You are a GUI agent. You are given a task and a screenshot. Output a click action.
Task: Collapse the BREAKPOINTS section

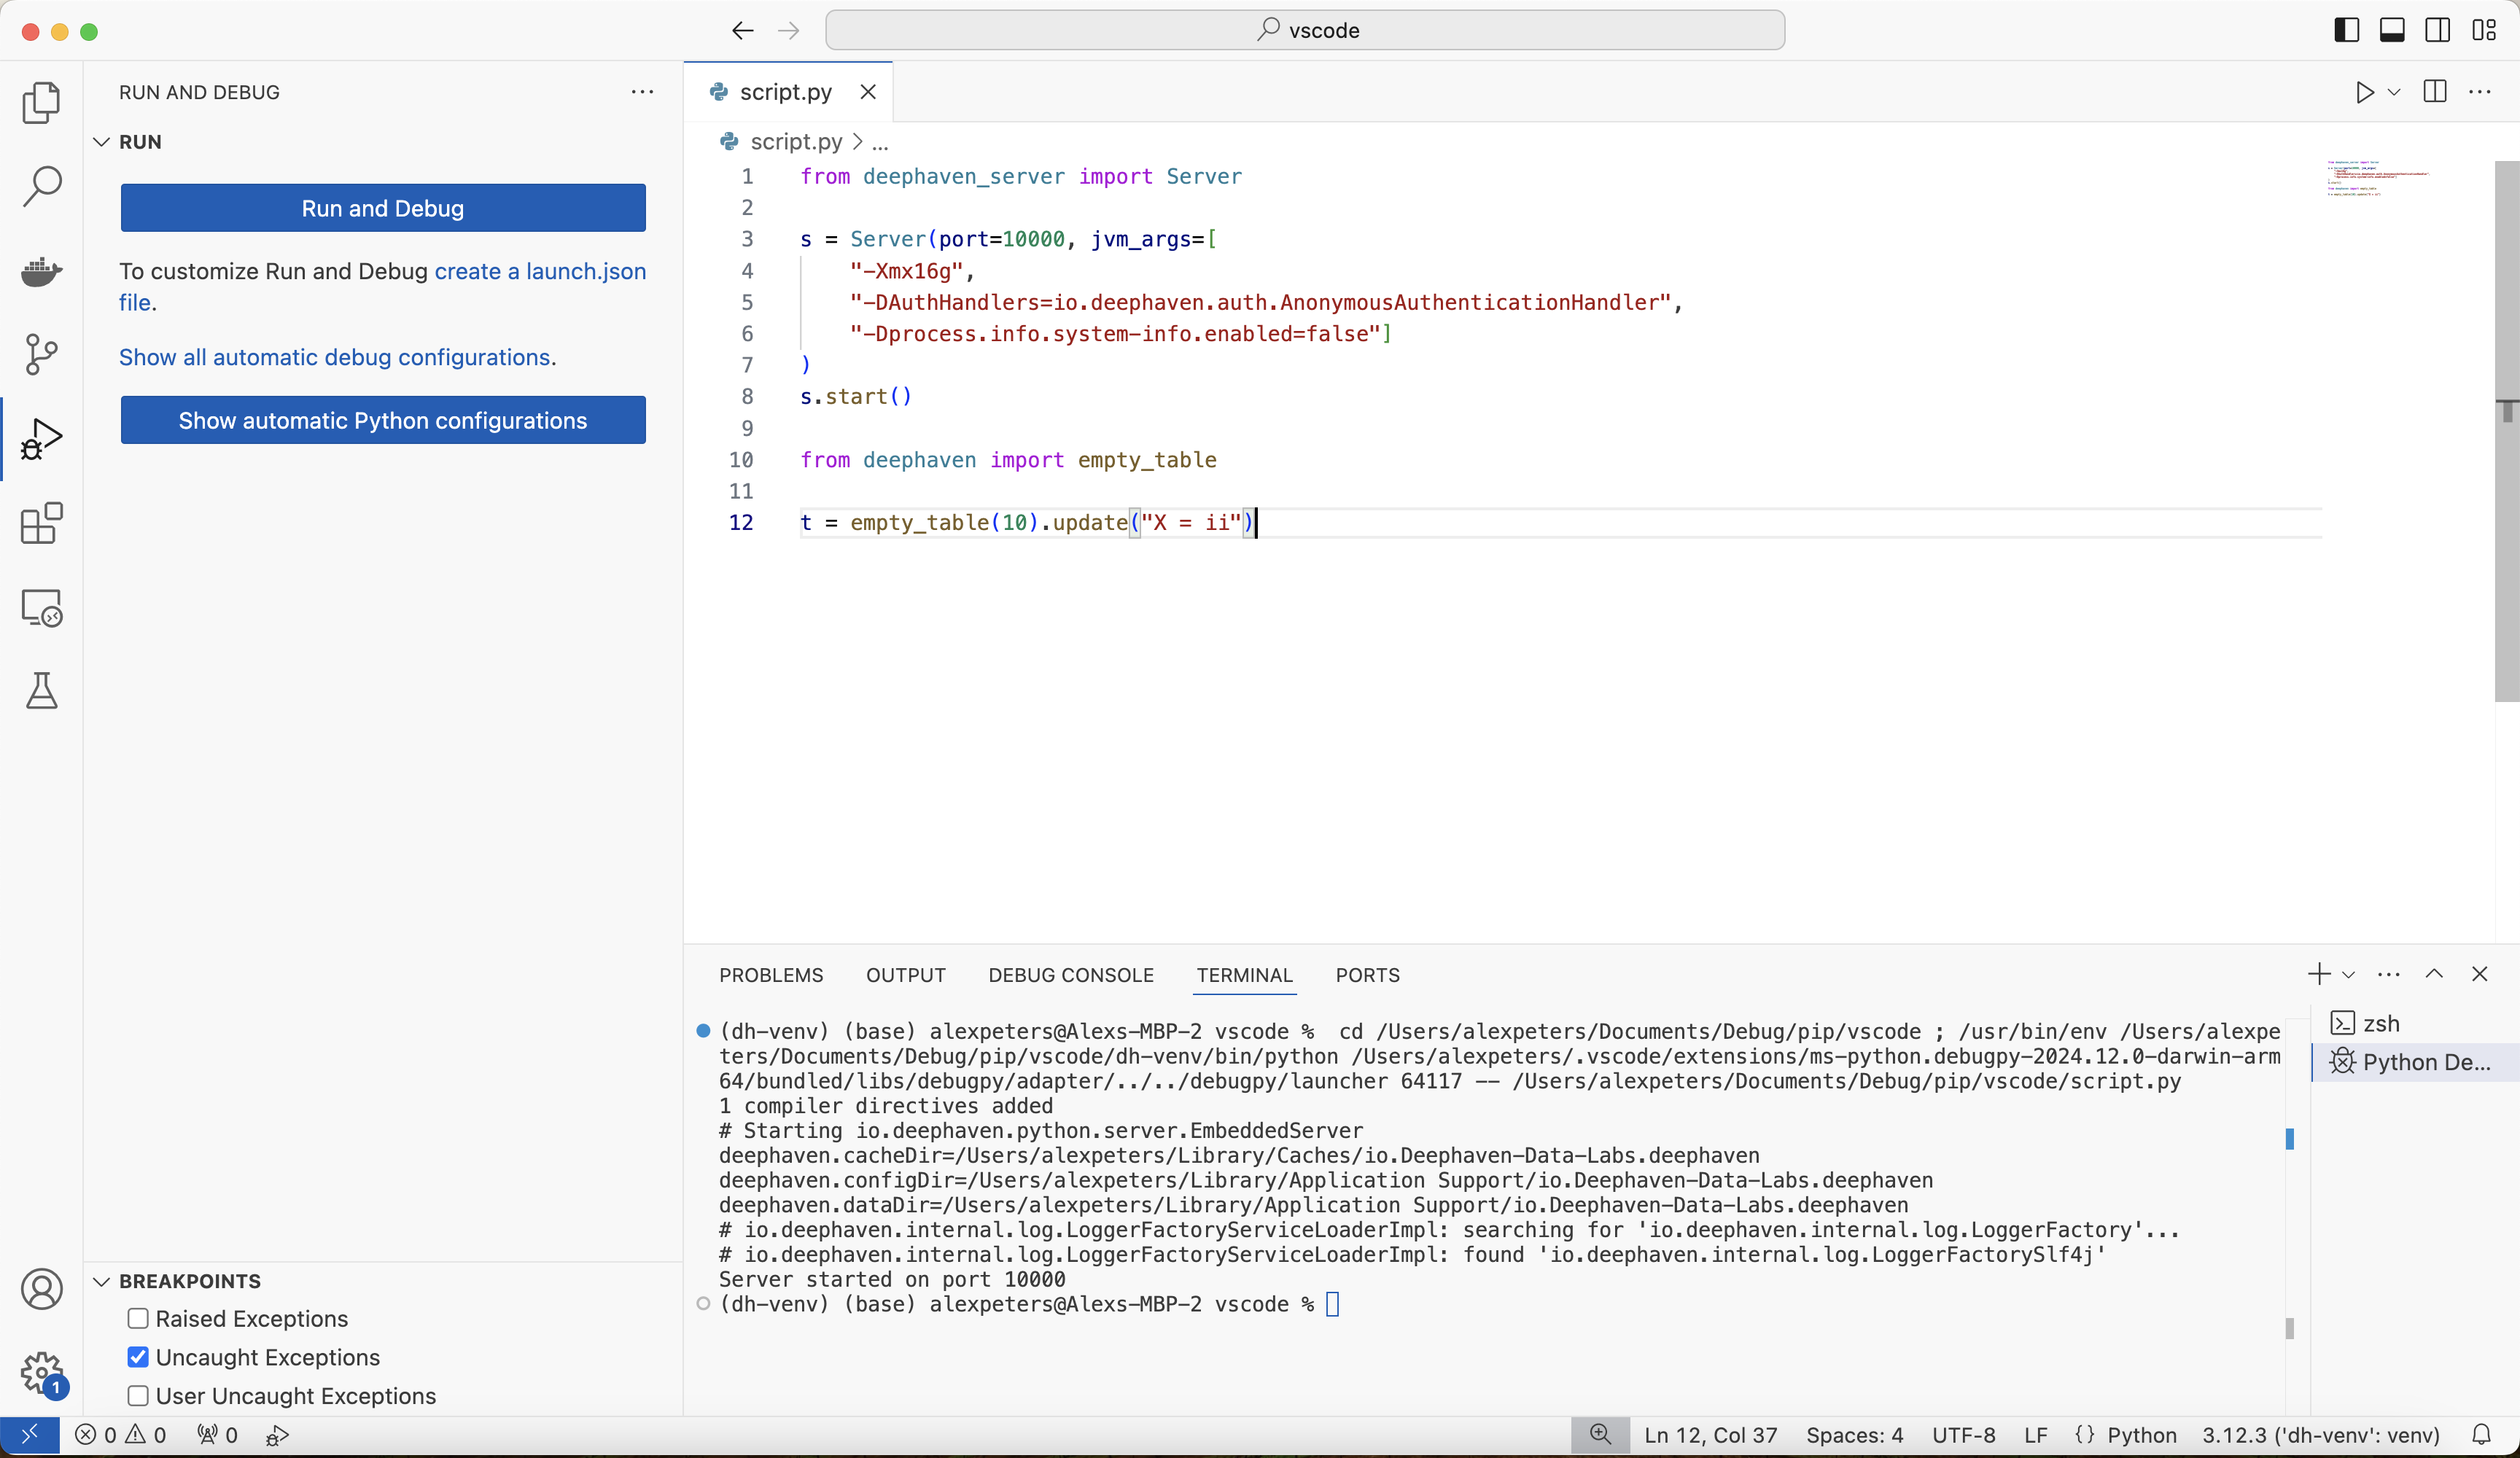click(101, 1281)
